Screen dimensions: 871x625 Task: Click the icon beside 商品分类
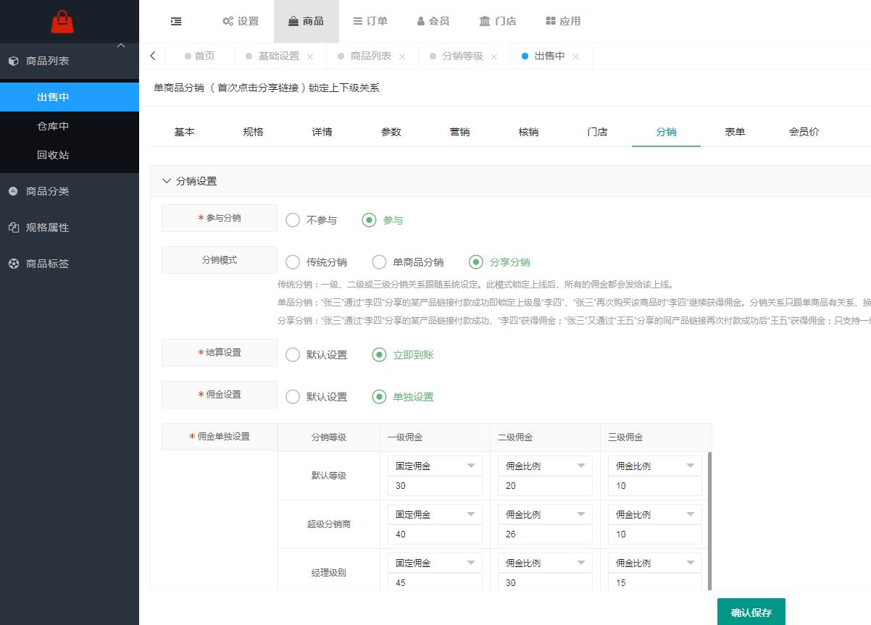pyautogui.click(x=13, y=191)
